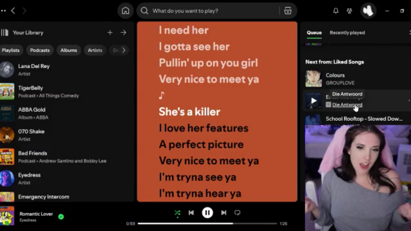The width and height of the screenshot is (411, 231).
Task: Skip to the next track
Action: click(x=224, y=213)
